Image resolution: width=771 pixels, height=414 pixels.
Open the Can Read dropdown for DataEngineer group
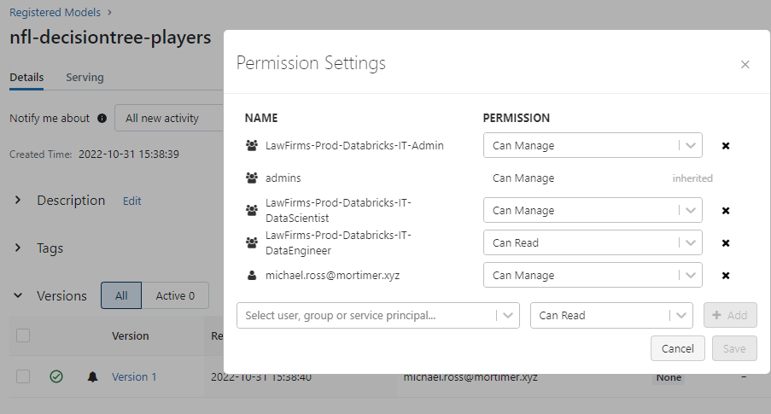coord(593,242)
